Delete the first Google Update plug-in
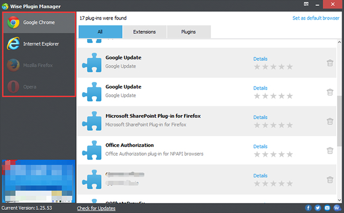This screenshot has height=213, width=344. click(x=330, y=63)
